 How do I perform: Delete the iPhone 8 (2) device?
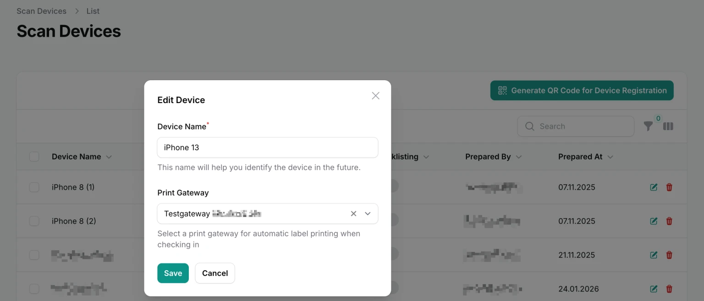point(669,221)
